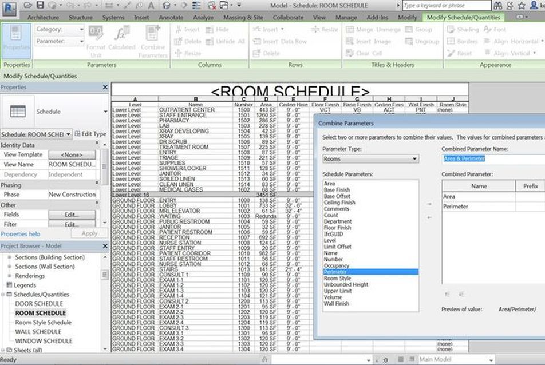Click Shading in the Appearance panel

[x=463, y=30]
